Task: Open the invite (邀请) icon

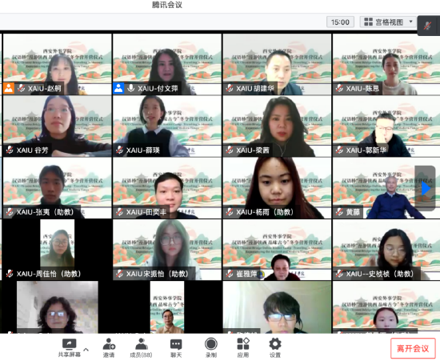Action: pos(109,348)
